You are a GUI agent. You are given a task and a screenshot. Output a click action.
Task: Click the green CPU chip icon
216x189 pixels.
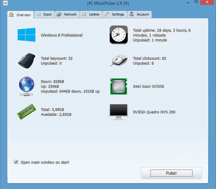119,86
